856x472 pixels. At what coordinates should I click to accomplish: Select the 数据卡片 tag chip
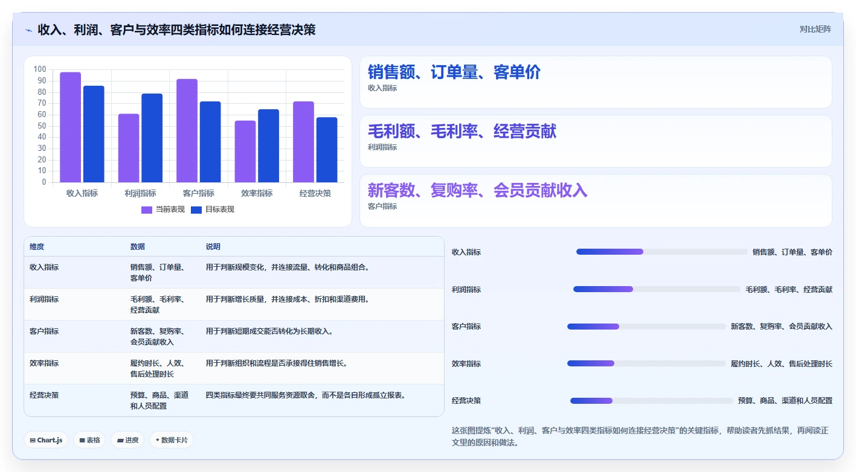pyautogui.click(x=172, y=440)
